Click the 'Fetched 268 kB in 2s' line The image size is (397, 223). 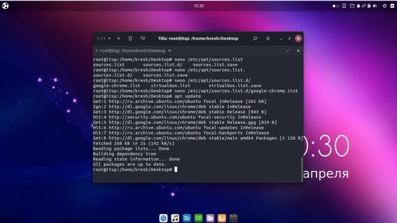point(134,143)
